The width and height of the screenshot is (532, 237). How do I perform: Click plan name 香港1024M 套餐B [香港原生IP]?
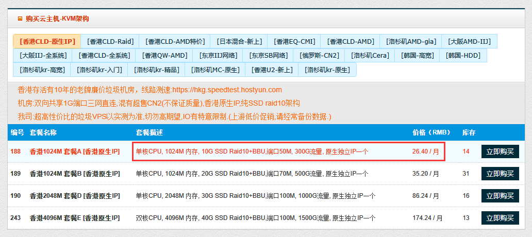click(x=75, y=174)
